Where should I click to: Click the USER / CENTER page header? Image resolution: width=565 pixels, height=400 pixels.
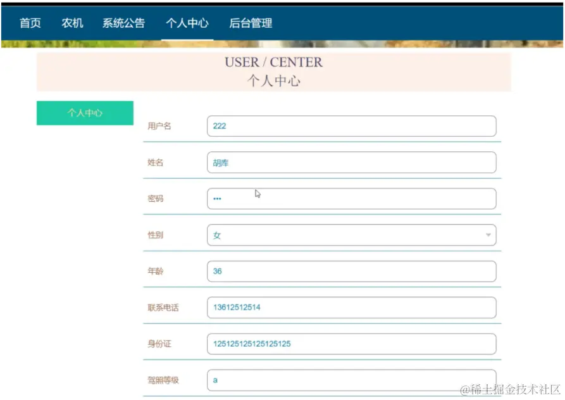(273, 62)
